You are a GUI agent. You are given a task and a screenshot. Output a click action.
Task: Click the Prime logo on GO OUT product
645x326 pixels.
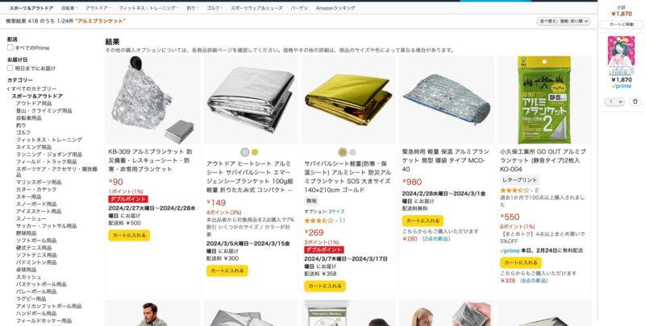tap(510, 250)
